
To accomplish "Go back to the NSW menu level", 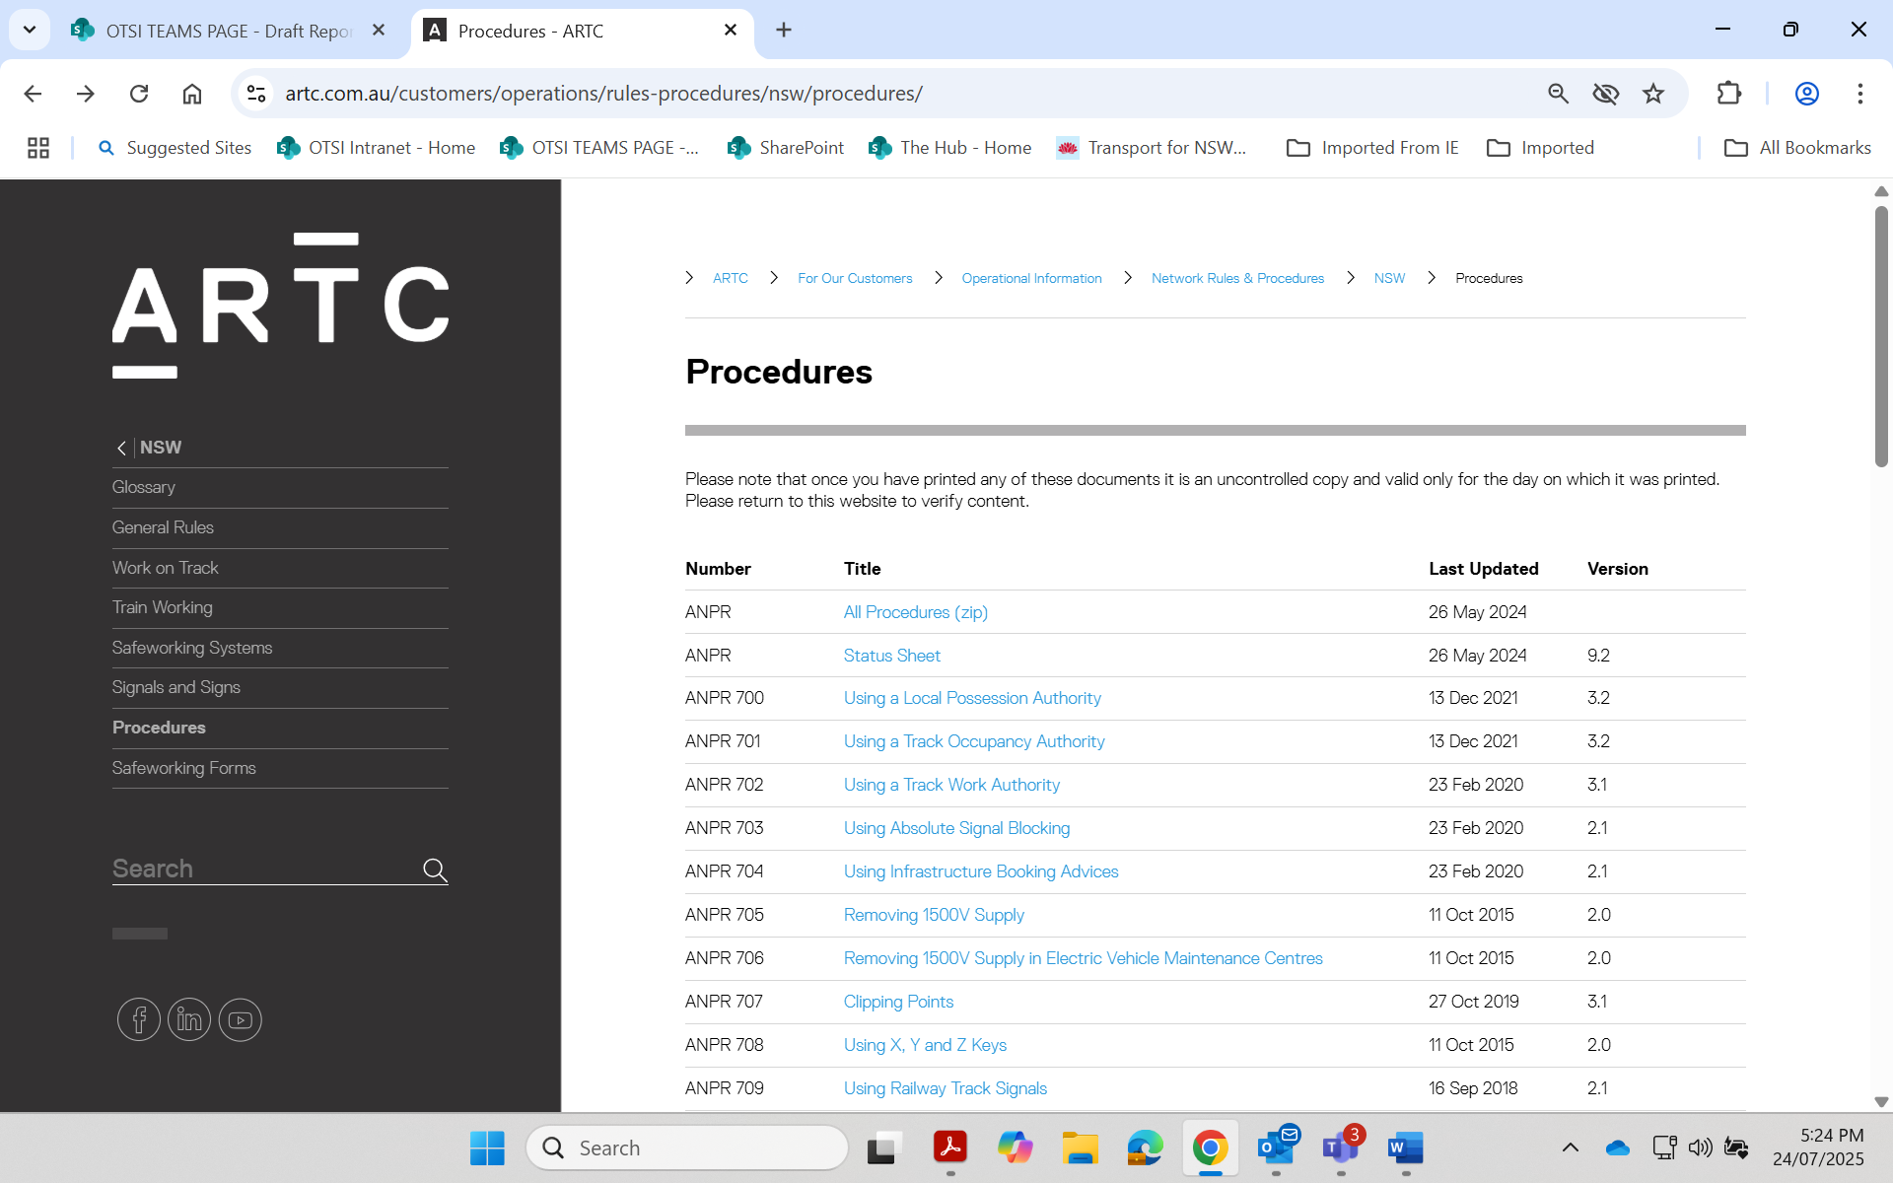I will click(x=147, y=448).
